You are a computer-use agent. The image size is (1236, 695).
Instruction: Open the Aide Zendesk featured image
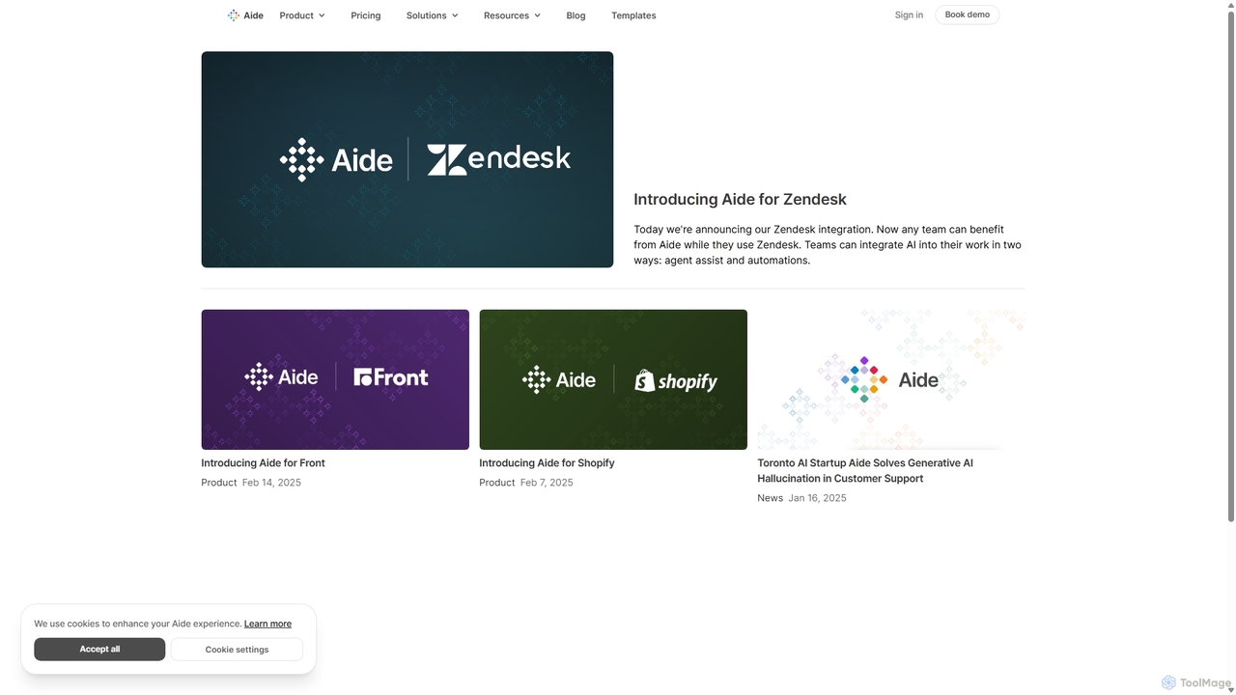click(407, 159)
